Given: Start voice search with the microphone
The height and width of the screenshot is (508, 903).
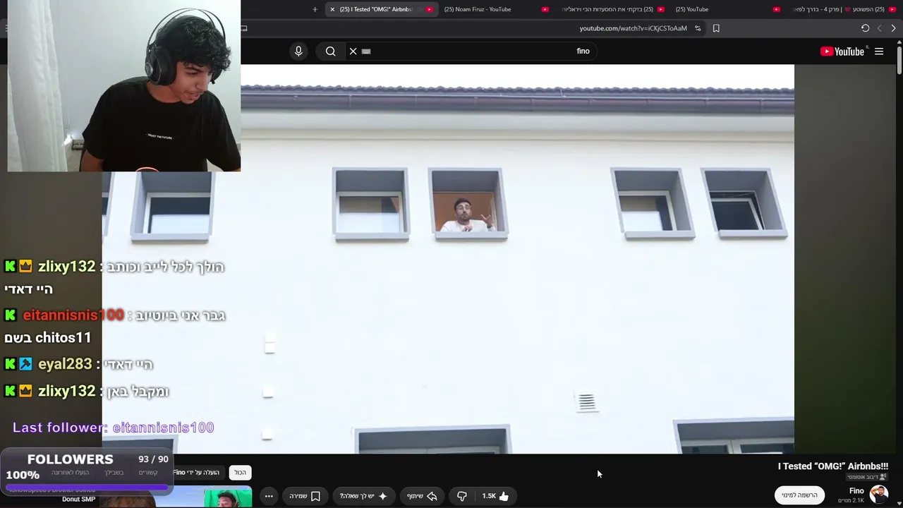Looking at the screenshot, I should (x=298, y=51).
